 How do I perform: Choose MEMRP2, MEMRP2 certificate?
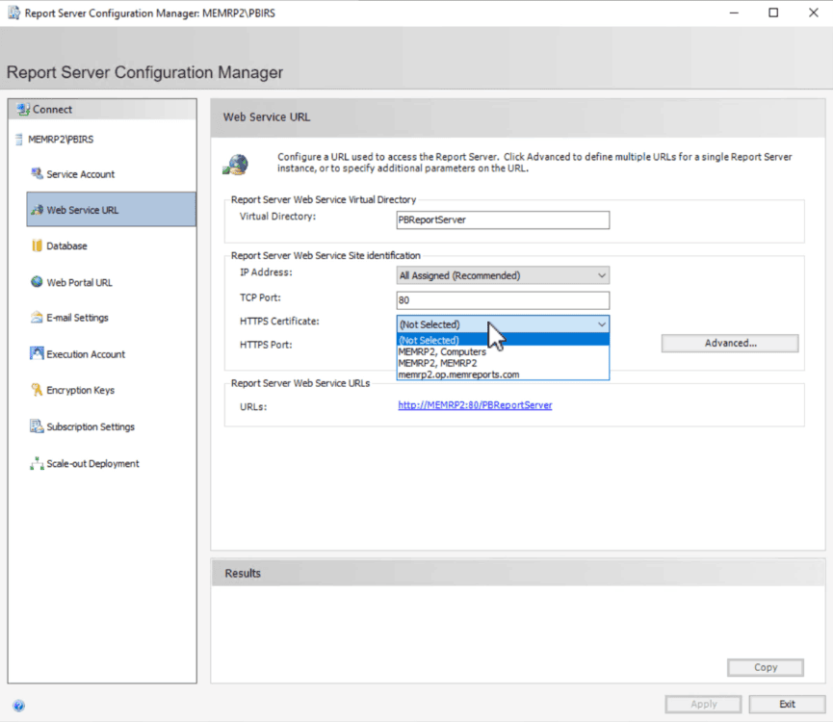point(503,363)
